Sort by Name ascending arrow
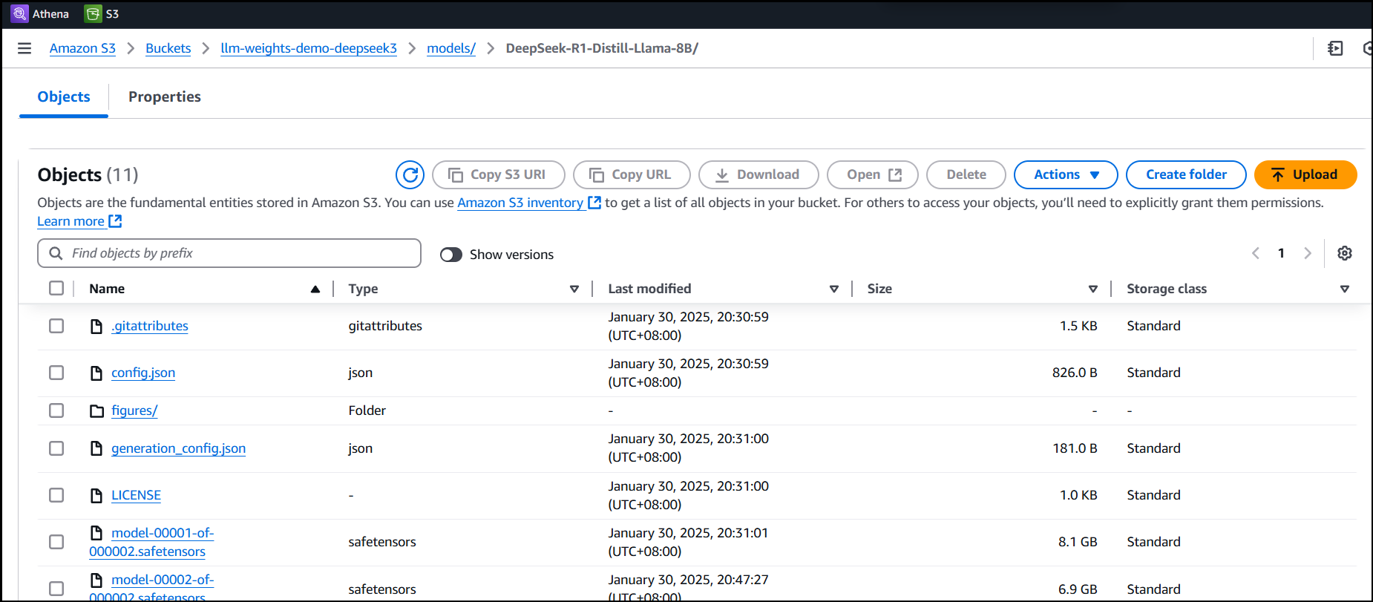 pyautogui.click(x=315, y=289)
